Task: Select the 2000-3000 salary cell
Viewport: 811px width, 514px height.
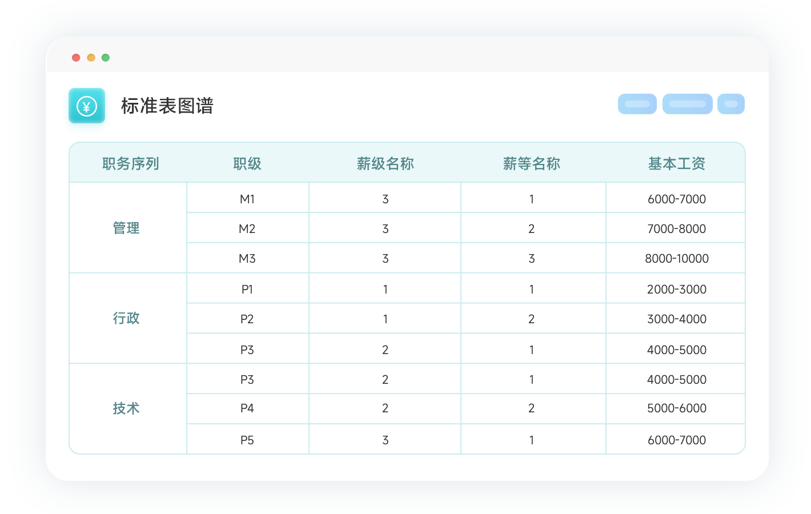Action: 676,290
